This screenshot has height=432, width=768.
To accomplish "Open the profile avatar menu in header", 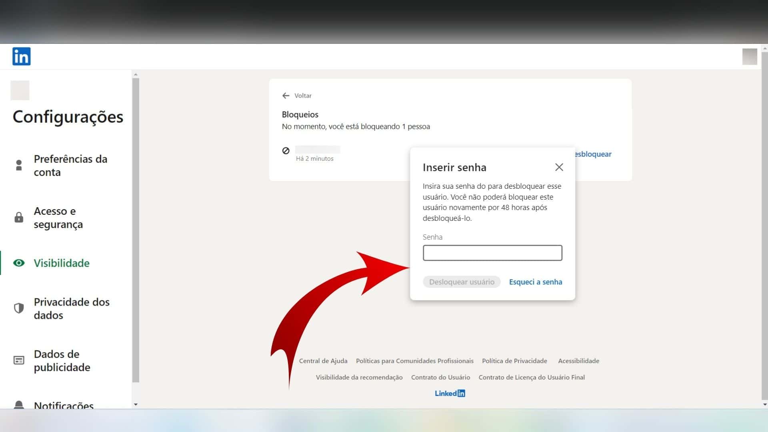I will (x=750, y=56).
